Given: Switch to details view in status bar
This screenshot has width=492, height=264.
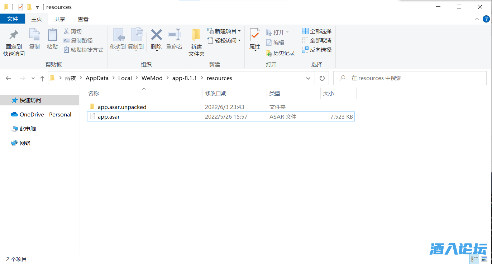Looking at the screenshot, I should pos(474,259).
